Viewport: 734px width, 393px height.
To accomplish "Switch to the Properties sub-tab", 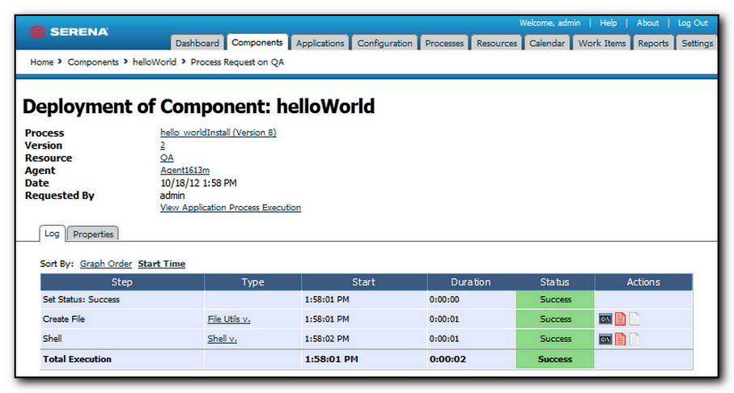I will [x=93, y=234].
